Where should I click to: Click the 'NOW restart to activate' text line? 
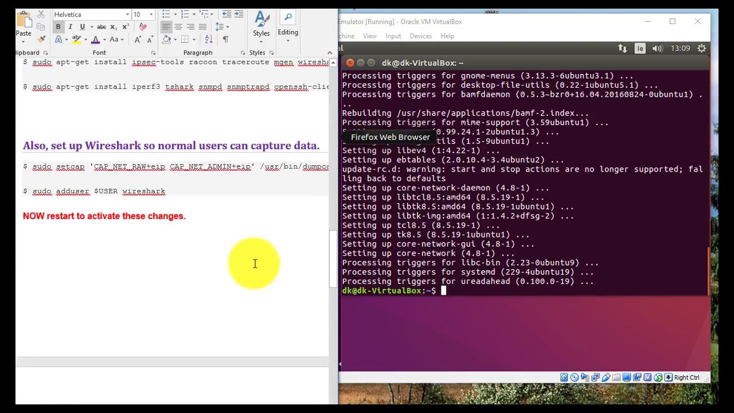coord(104,216)
